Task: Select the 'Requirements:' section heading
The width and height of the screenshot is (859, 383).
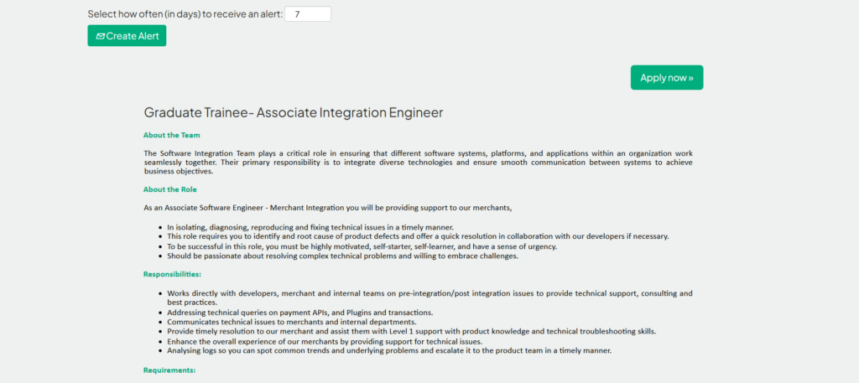Action: (169, 370)
